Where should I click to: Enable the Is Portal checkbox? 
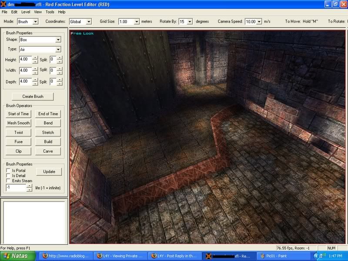[x=8, y=171]
